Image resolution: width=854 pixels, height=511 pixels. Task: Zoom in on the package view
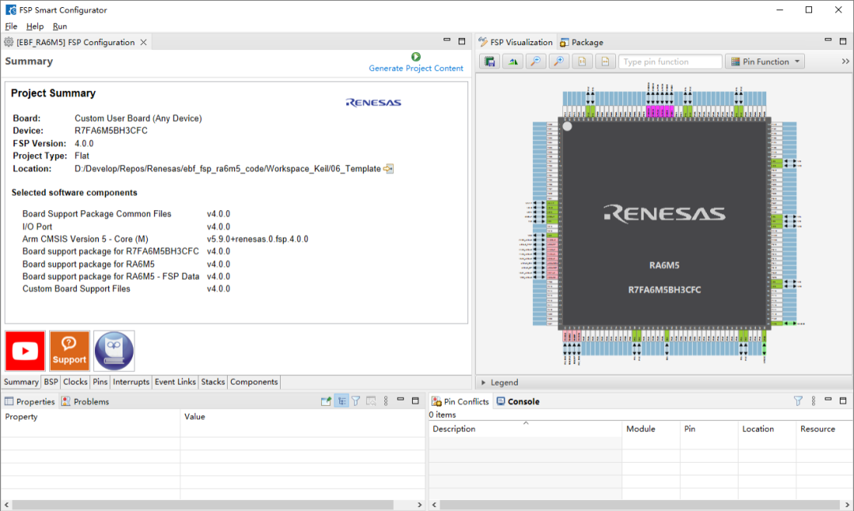pos(559,62)
